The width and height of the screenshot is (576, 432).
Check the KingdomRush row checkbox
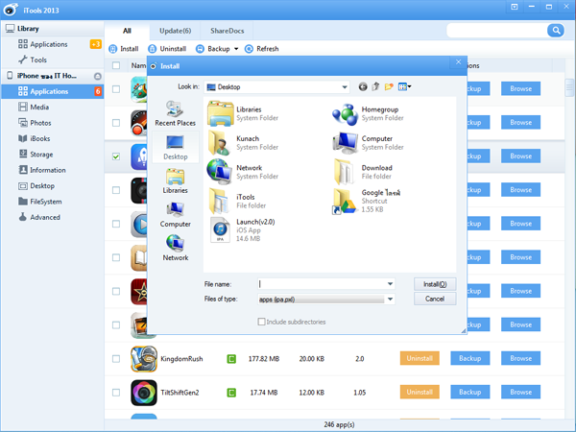pos(116,358)
